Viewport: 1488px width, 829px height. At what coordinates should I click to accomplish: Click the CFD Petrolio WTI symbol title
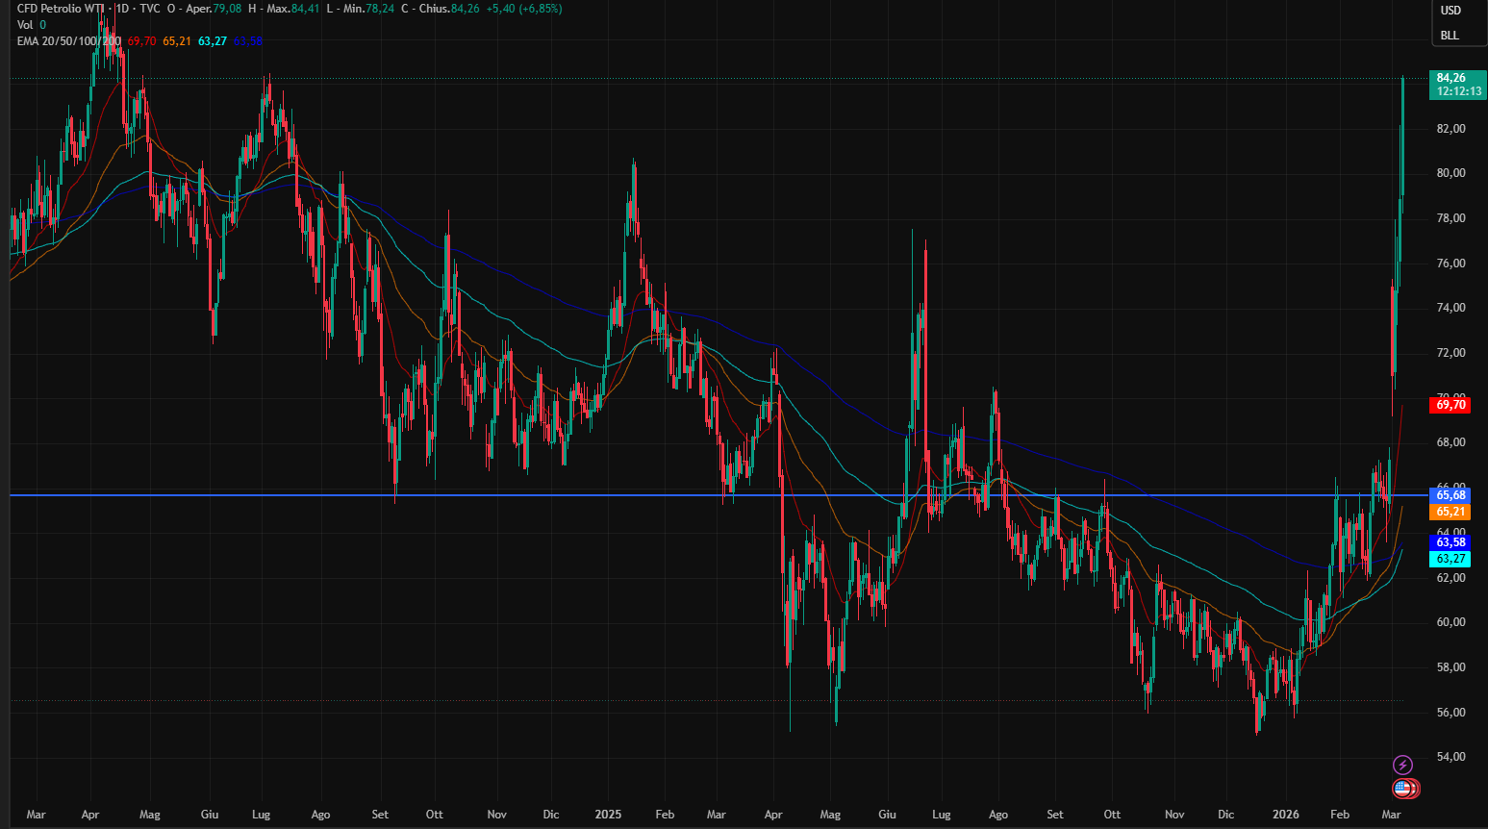click(x=63, y=9)
